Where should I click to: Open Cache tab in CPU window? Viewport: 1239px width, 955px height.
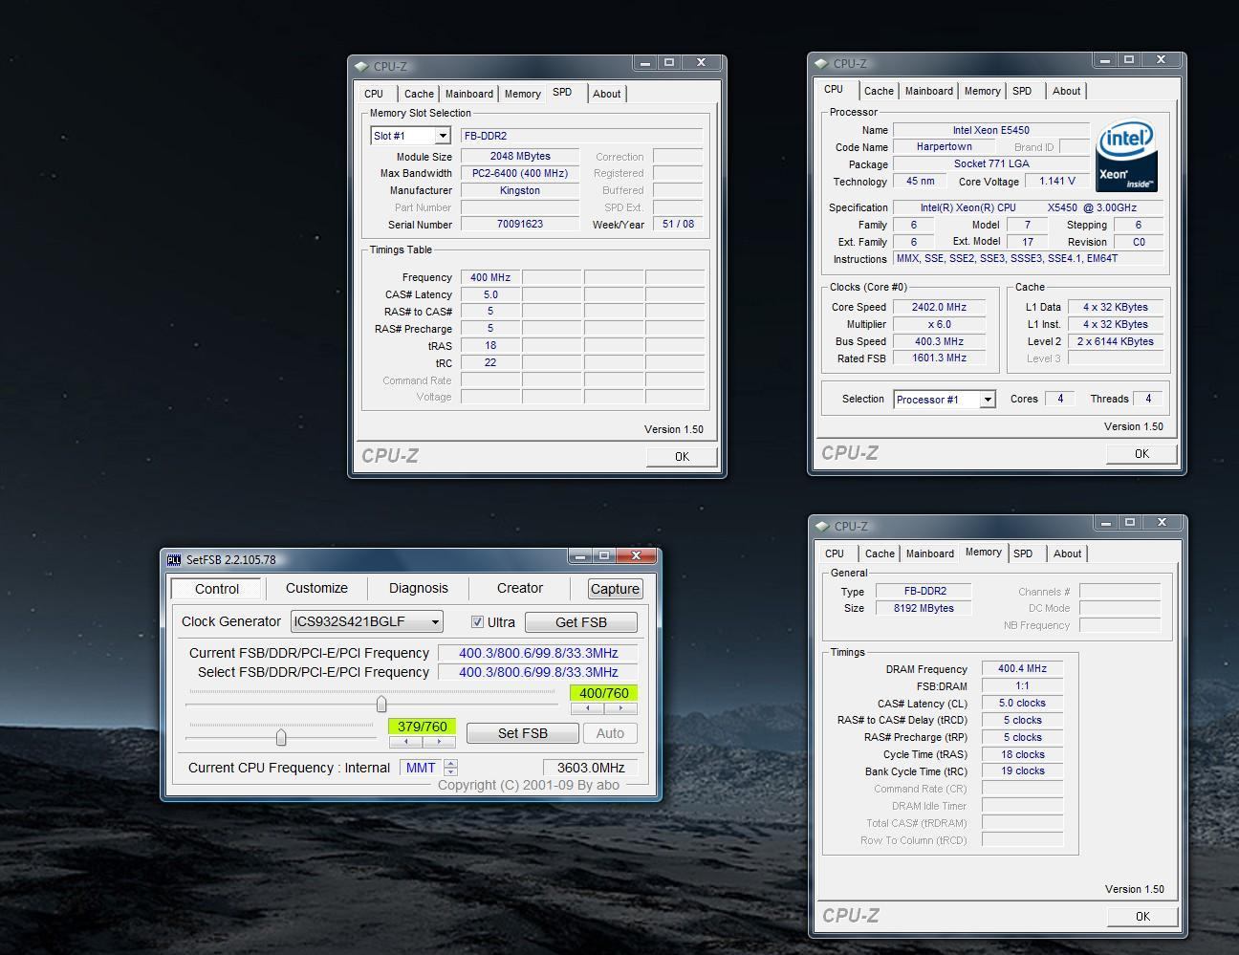879,91
